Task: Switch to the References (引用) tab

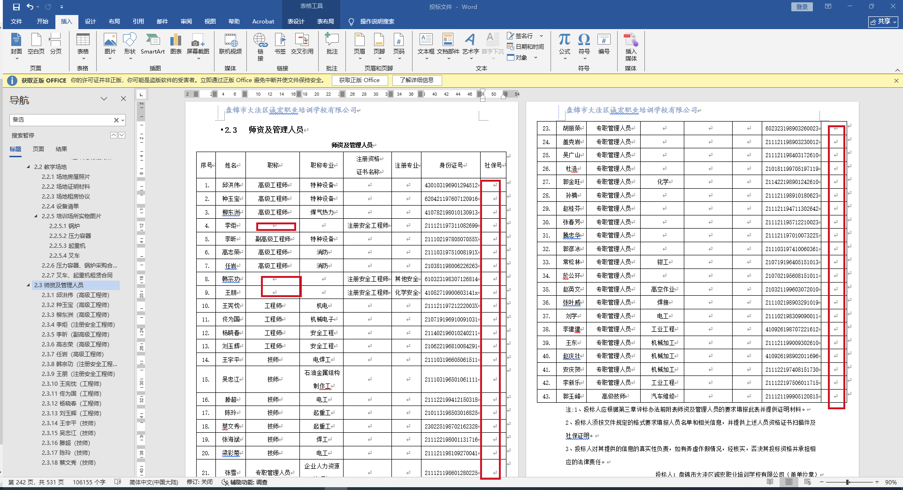Action: pyautogui.click(x=138, y=22)
